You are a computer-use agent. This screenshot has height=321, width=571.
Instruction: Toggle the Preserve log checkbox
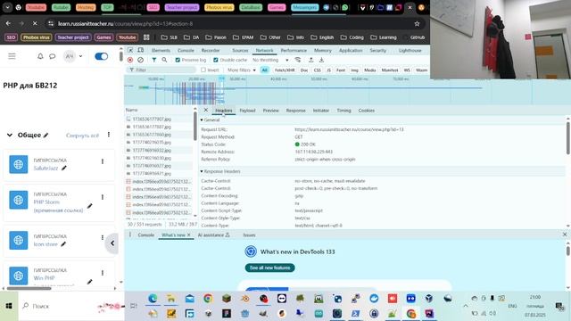pyautogui.click(x=178, y=60)
